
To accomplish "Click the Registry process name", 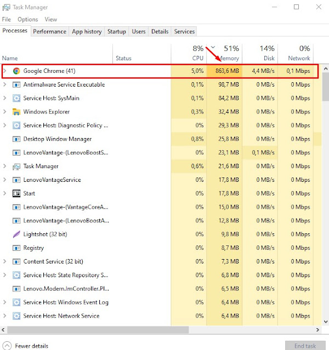I will [x=33, y=248].
